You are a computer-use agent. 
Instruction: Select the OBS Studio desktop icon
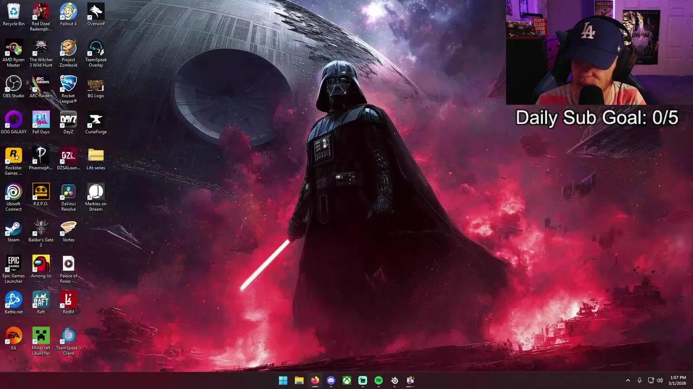[14, 87]
